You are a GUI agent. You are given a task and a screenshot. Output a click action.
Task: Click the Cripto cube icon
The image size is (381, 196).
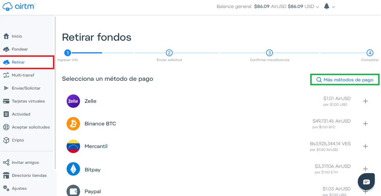6,140
